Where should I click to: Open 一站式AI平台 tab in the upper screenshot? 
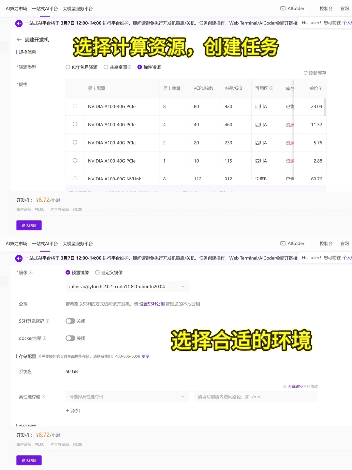pos(45,9)
